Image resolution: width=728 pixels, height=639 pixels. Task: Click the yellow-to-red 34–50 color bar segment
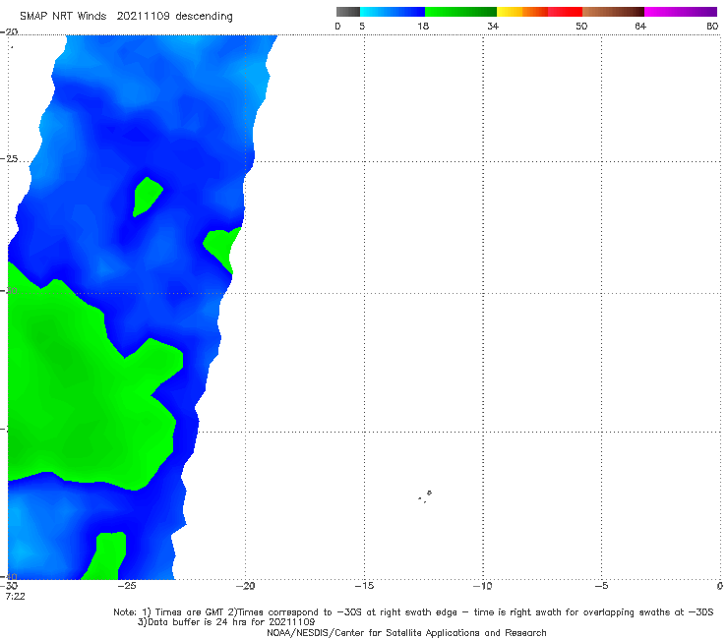tap(539, 12)
